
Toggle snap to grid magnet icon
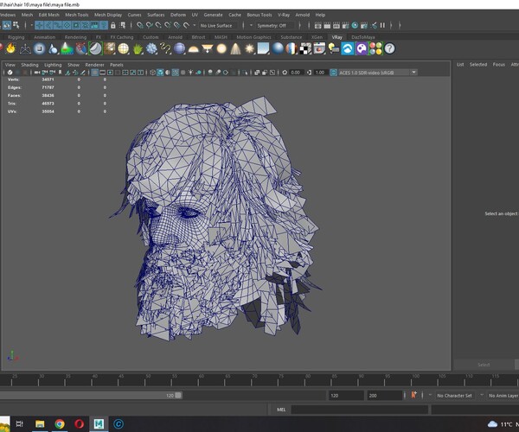click(x=139, y=25)
